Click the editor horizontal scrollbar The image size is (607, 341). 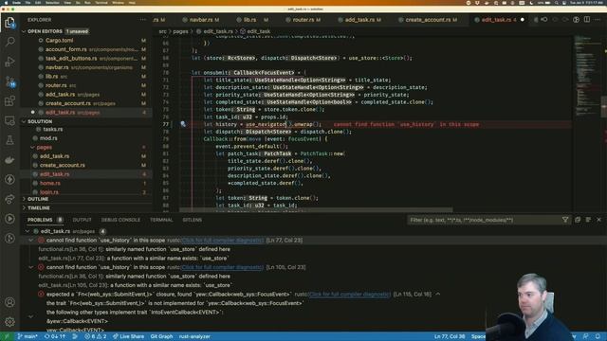click(316, 210)
